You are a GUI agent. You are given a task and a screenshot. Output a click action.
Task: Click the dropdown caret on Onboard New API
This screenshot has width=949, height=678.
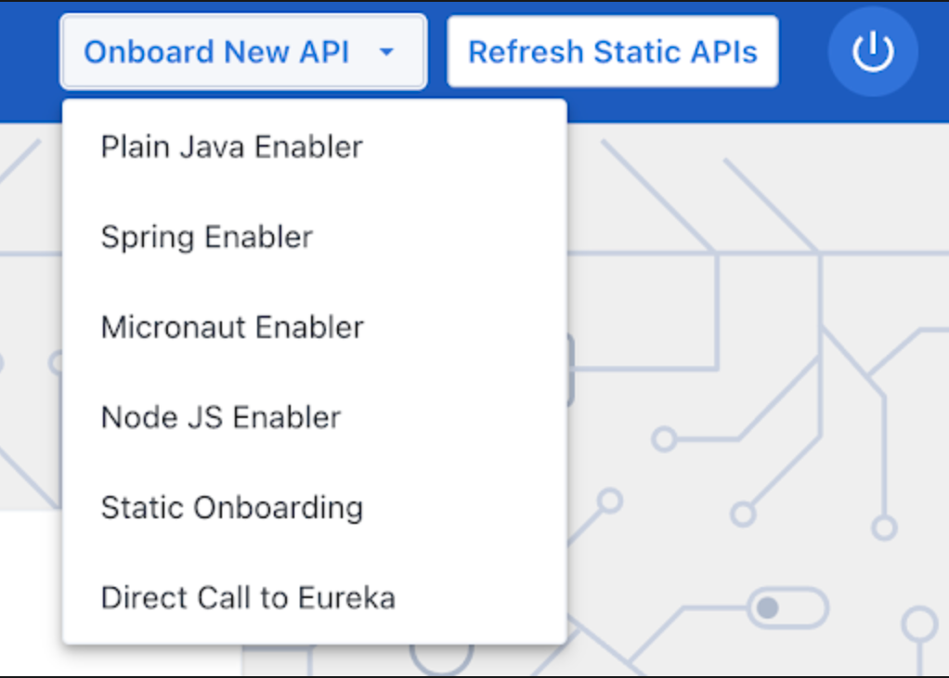(388, 53)
